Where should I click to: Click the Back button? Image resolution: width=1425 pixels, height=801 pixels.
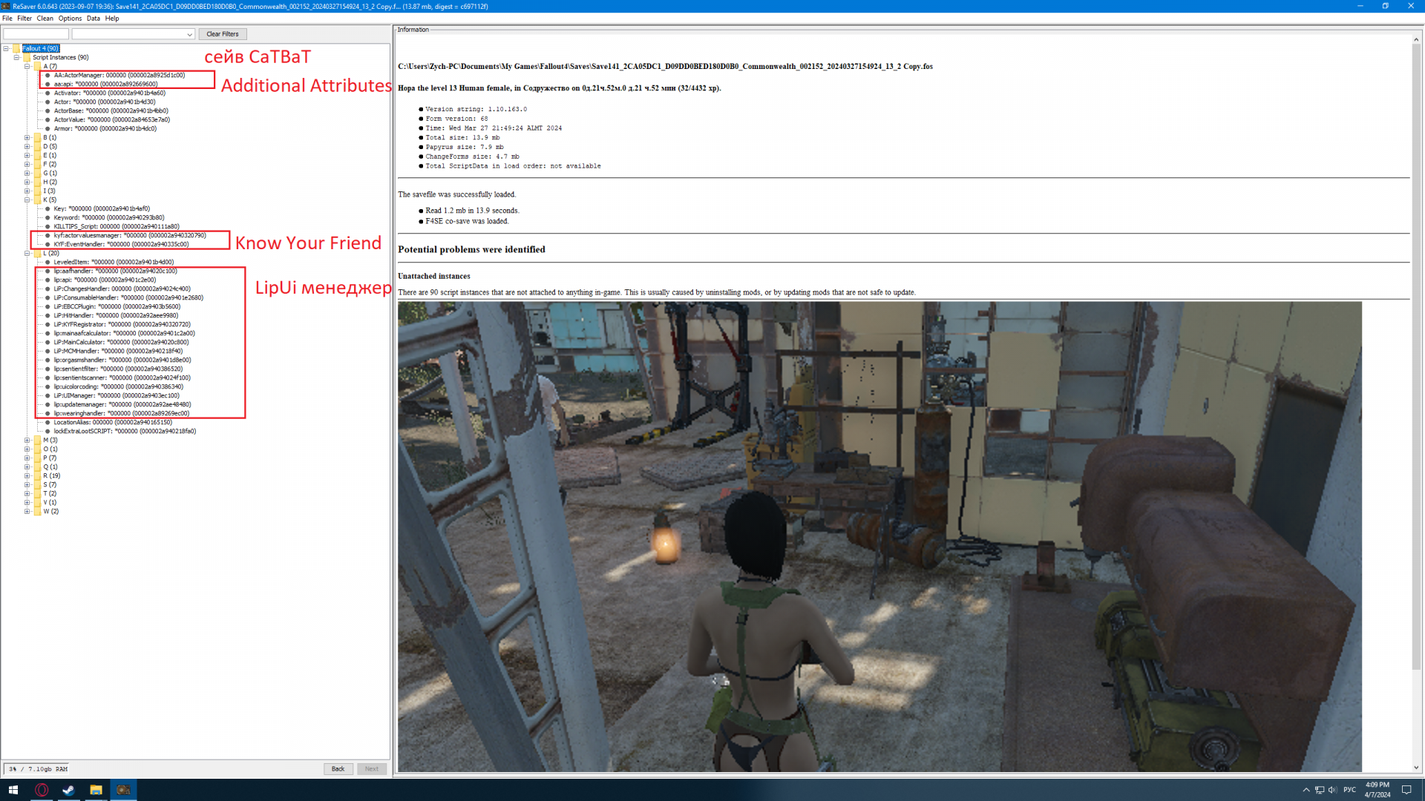(x=338, y=768)
